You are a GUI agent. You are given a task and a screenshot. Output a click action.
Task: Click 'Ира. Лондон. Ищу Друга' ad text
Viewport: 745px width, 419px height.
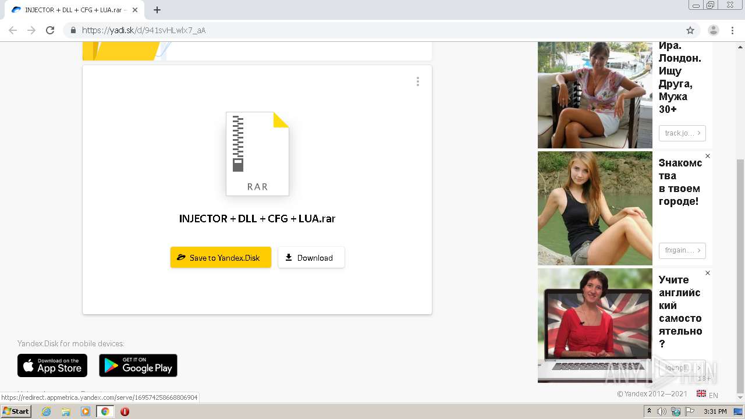pos(680,77)
